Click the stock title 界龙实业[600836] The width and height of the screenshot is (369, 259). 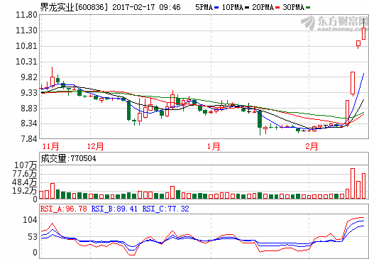tap(74, 7)
